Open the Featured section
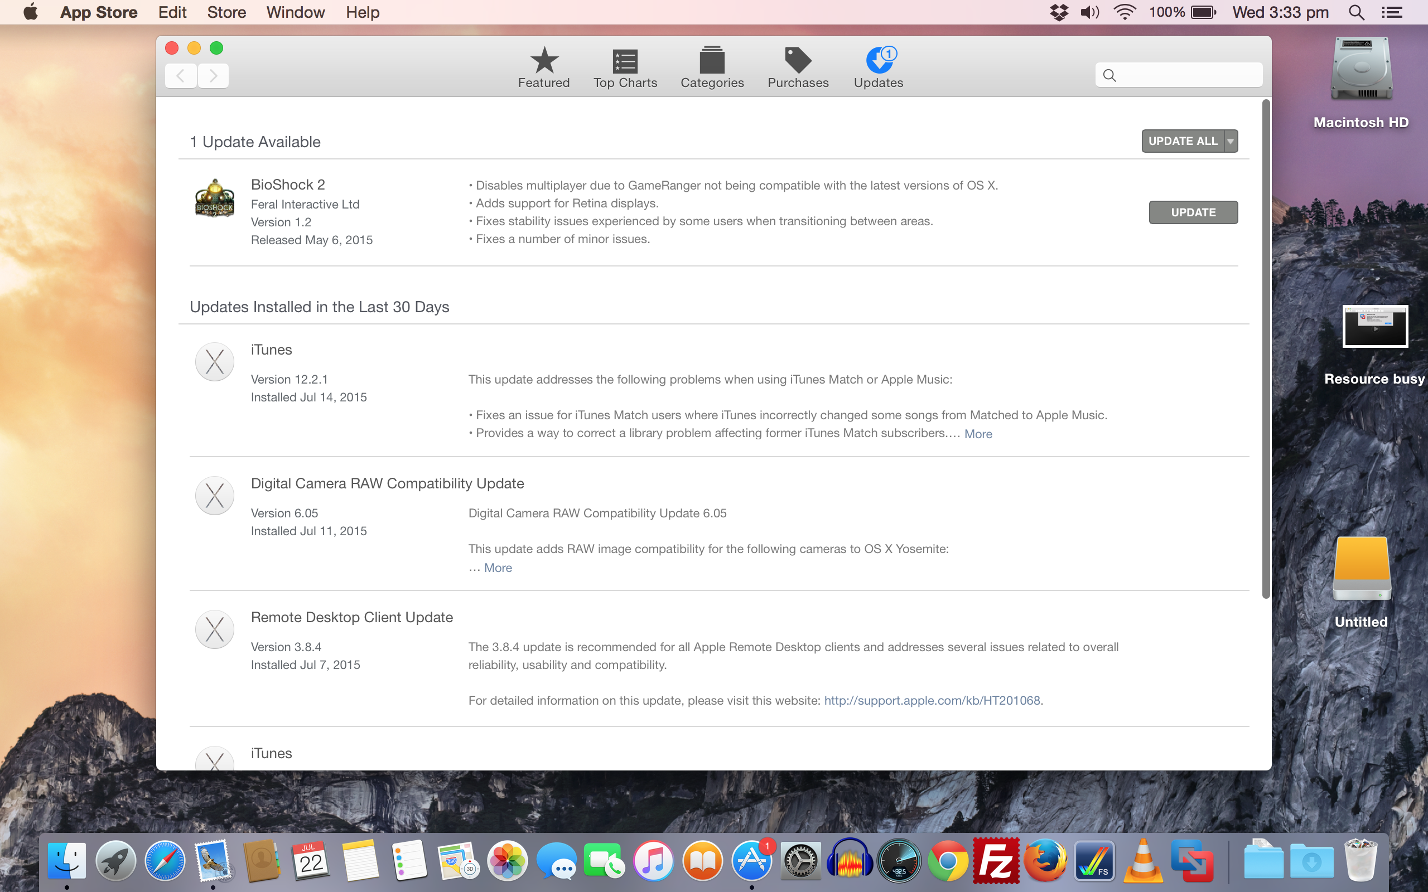The height and width of the screenshot is (892, 1428). [x=543, y=68]
